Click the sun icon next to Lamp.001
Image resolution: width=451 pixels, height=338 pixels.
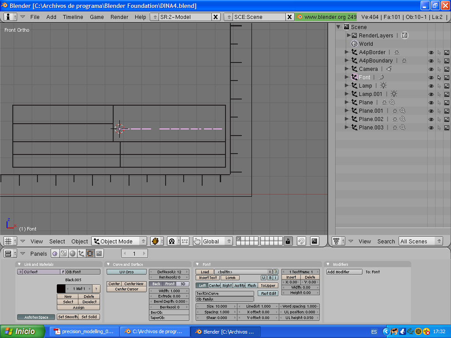pos(394,94)
